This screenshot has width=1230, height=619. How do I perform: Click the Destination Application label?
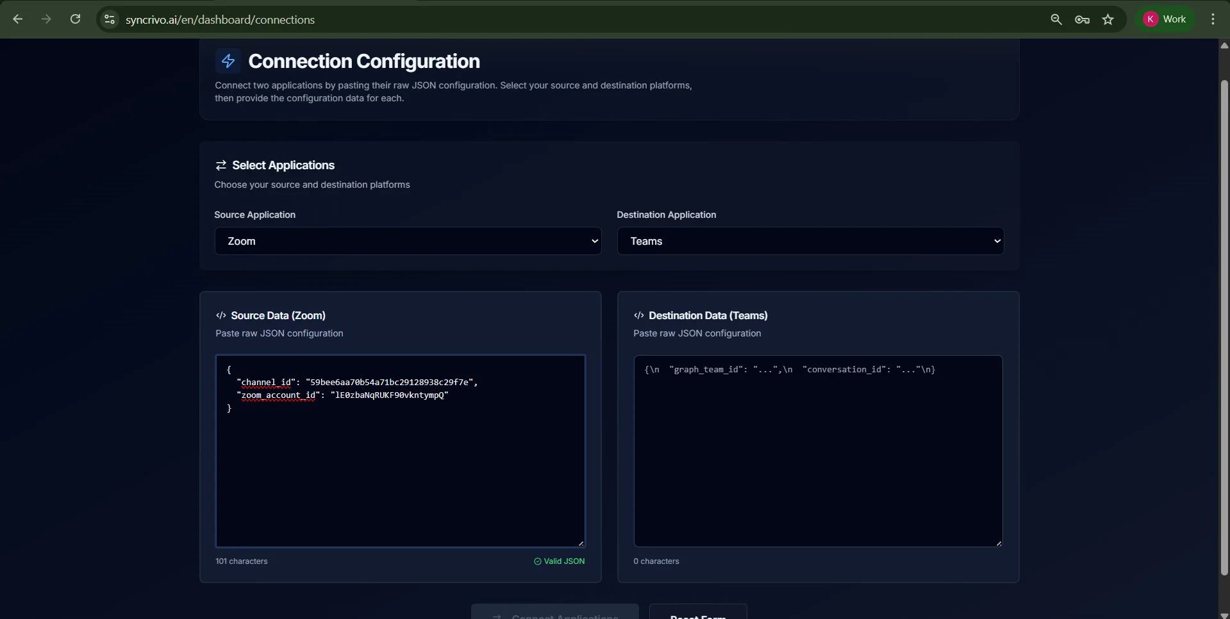point(667,215)
